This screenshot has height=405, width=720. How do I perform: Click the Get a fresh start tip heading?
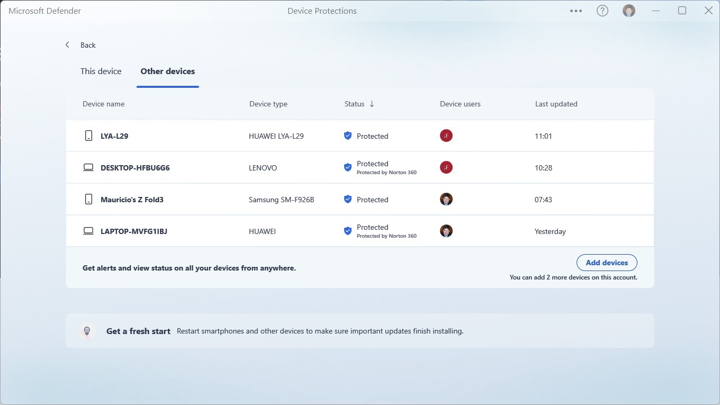click(138, 331)
